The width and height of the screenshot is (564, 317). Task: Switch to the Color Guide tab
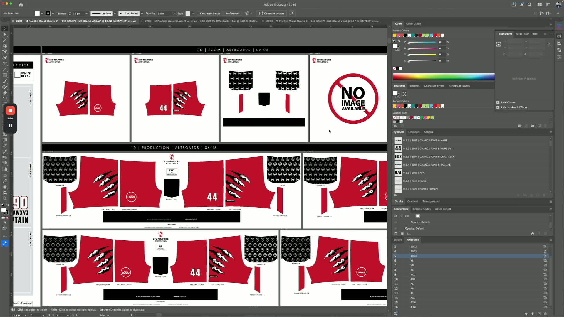tap(413, 24)
